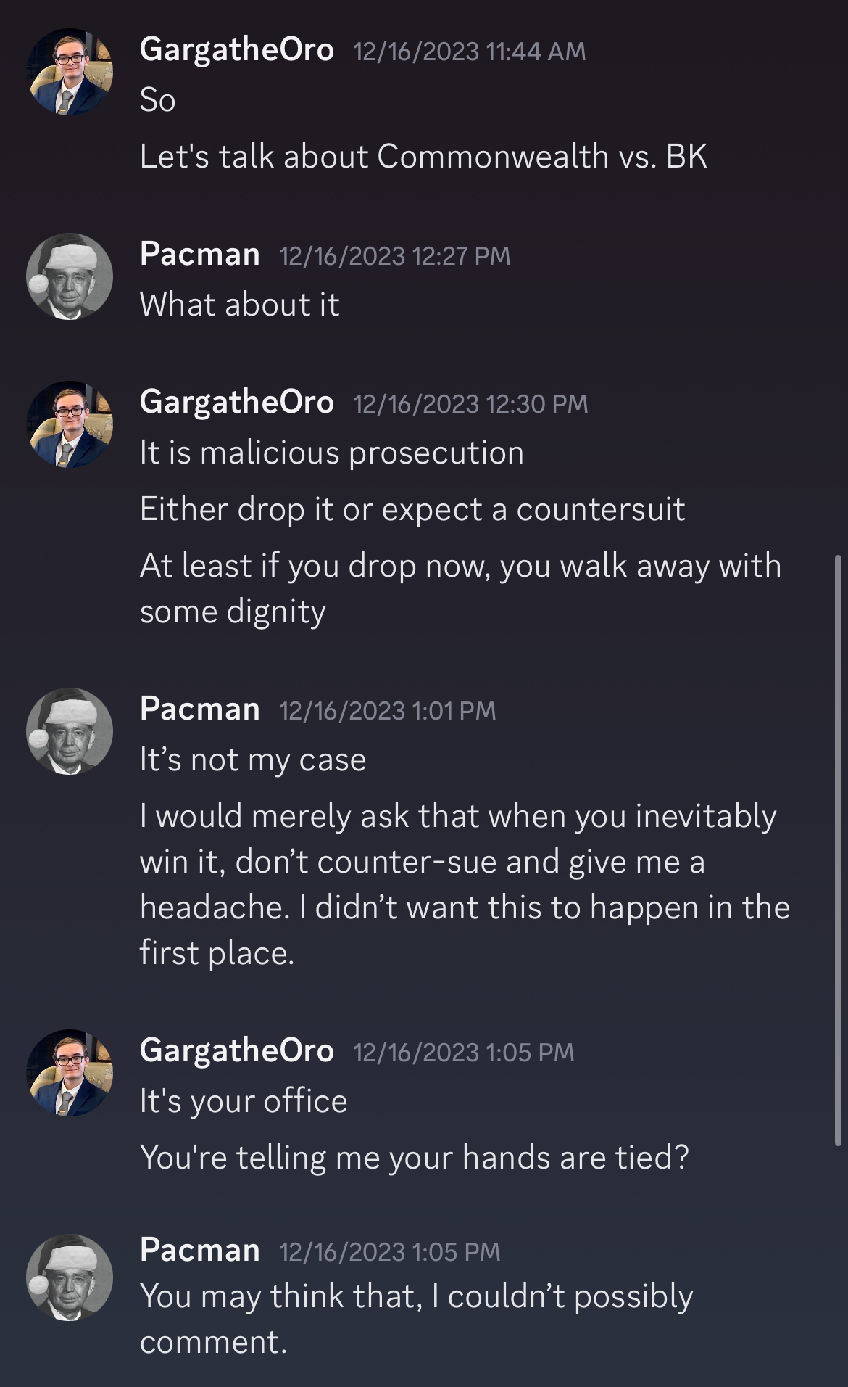The width and height of the screenshot is (848, 1387).
Task: Click GargatheOro's avatar beside "It's your office"
Action: tap(70, 1073)
